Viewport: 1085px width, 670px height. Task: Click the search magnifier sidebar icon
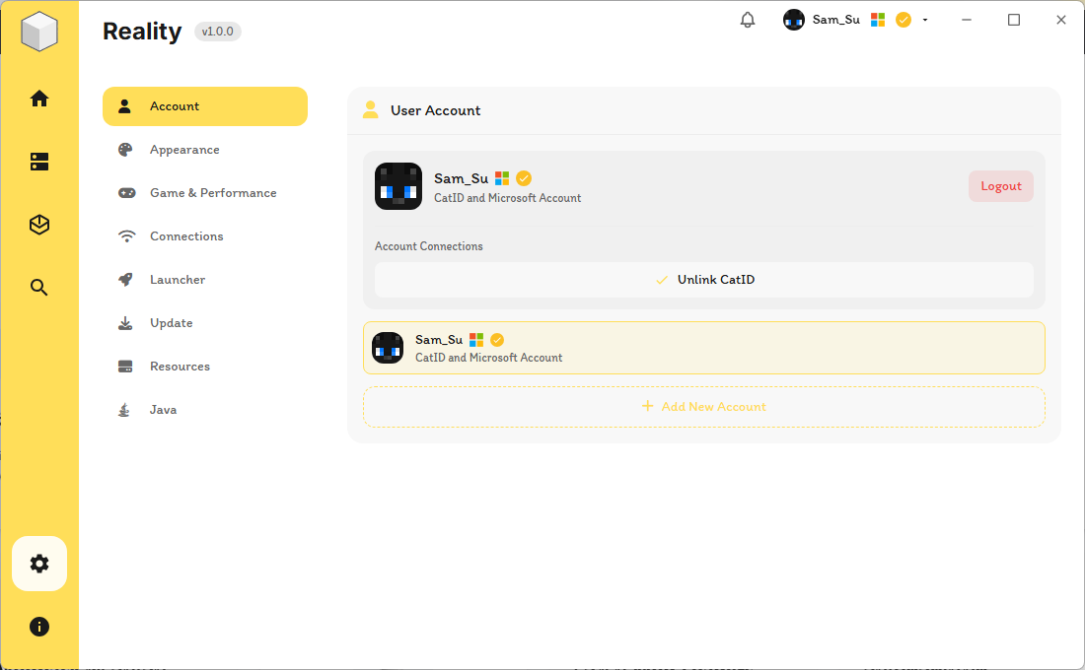coord(39,288)
